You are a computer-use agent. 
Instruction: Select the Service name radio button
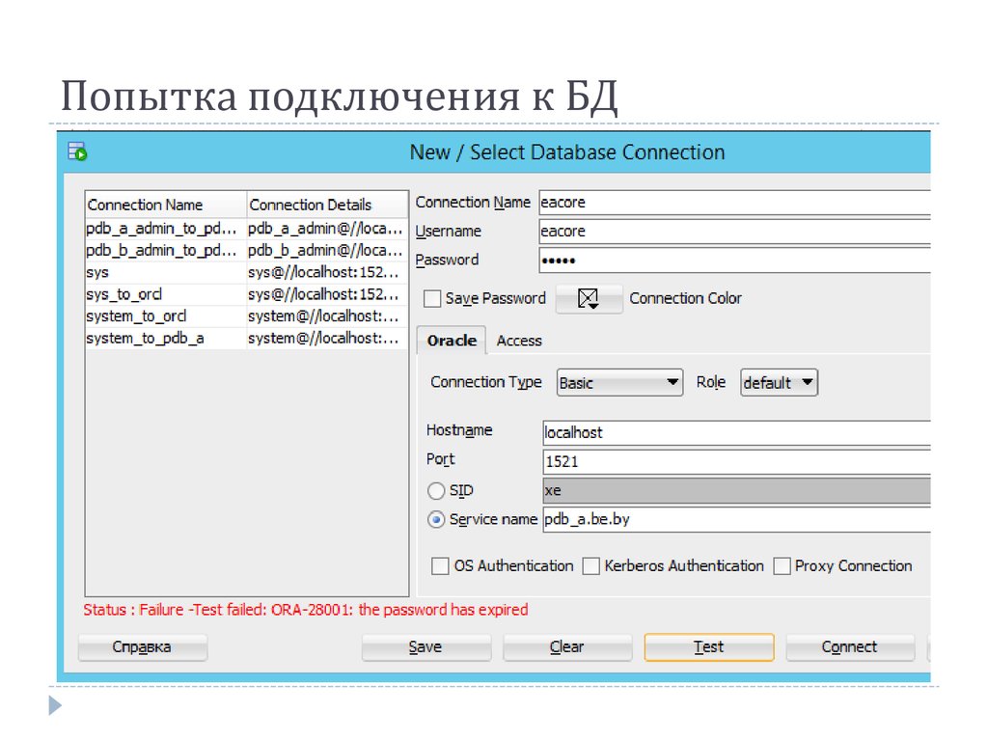(436, 520)
